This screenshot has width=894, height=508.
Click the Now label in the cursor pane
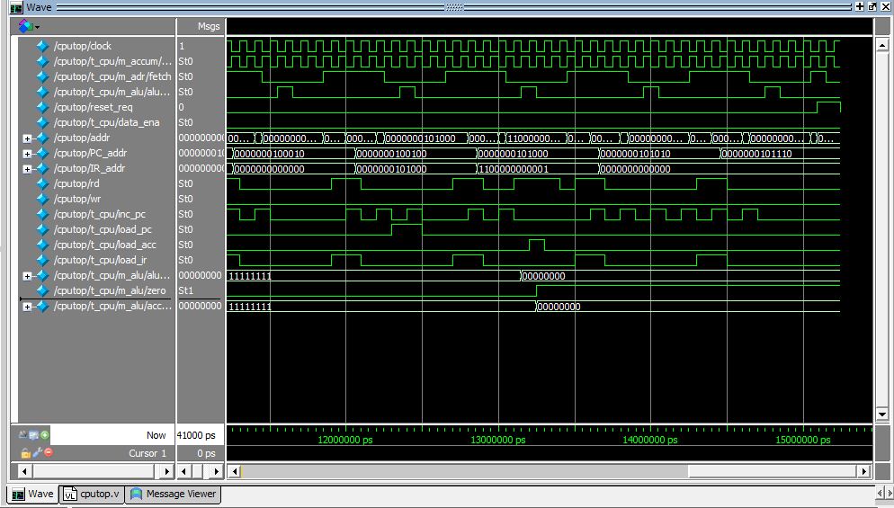pyautogui.click(x=156, y=435)
